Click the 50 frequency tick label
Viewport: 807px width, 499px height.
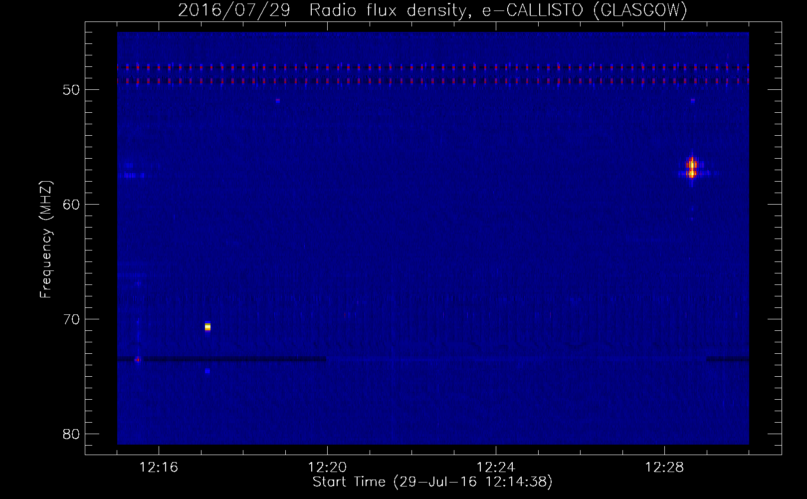tap(71, 90)
